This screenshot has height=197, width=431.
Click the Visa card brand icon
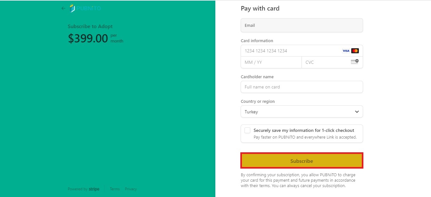click(x=346, y=51)
